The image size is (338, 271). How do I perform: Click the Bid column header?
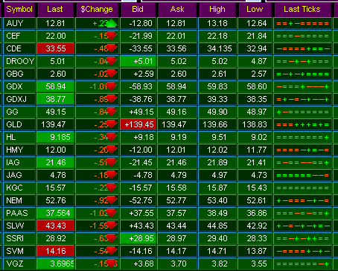[138, 10]
